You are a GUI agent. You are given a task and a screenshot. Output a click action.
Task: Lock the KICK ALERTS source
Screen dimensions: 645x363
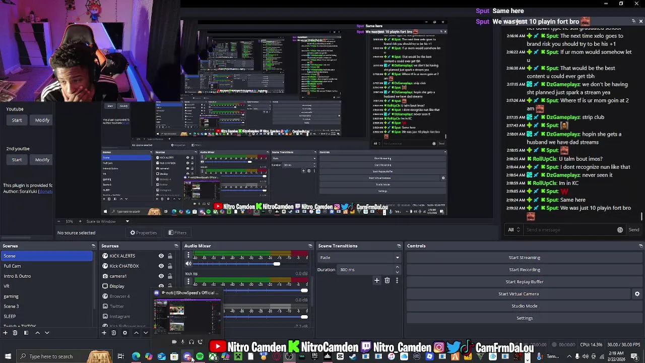170,256
